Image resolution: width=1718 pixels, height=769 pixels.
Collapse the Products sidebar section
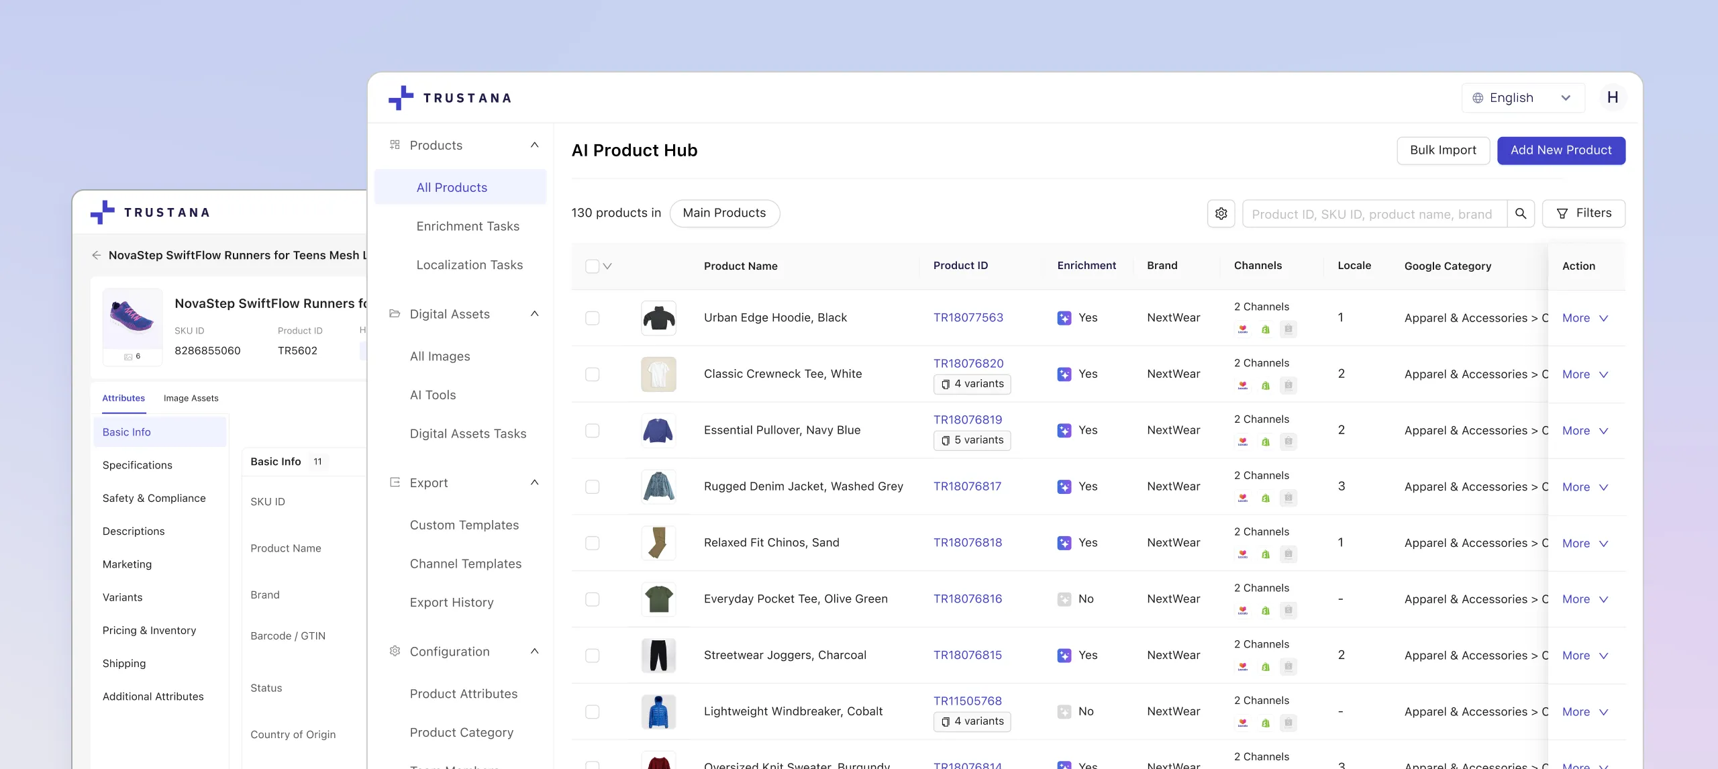(534, 145)
